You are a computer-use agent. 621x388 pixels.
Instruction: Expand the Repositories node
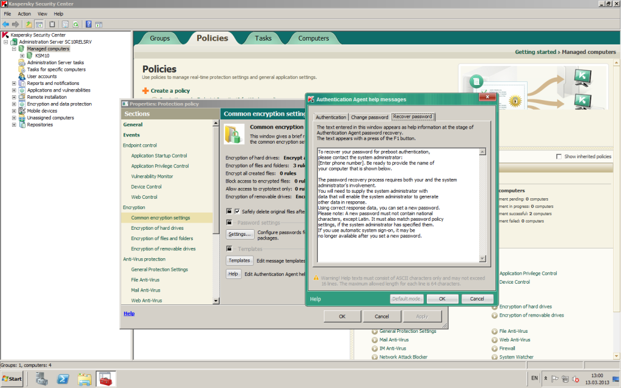(14, 125)
